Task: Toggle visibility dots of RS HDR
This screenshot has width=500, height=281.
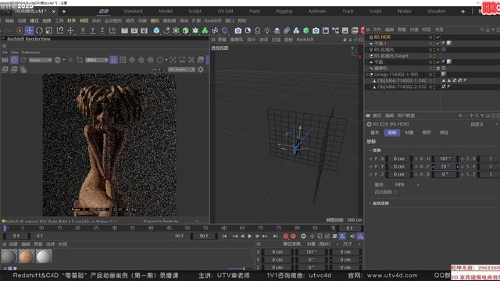Action: [434, 37]
